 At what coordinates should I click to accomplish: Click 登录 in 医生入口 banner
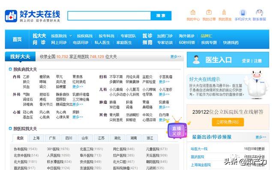246,61
